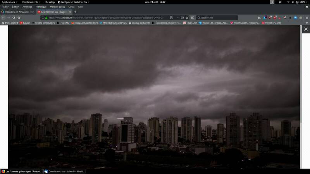Bookmark this page with the star icon
Image resolution: width=310 pixels, height=174 pixels.
point(187,17)
